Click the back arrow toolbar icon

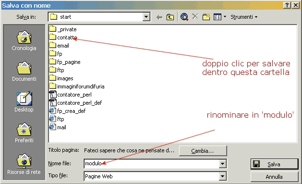click(x=159, y=17)
